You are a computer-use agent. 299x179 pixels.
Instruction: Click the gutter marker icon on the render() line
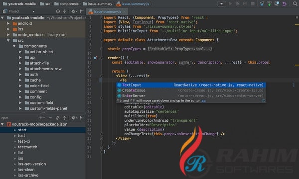point(95,58)
